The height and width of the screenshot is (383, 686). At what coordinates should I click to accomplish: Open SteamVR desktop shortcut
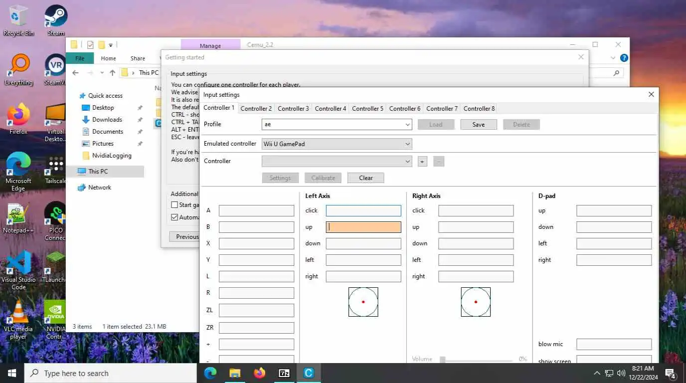pos(55,70)
